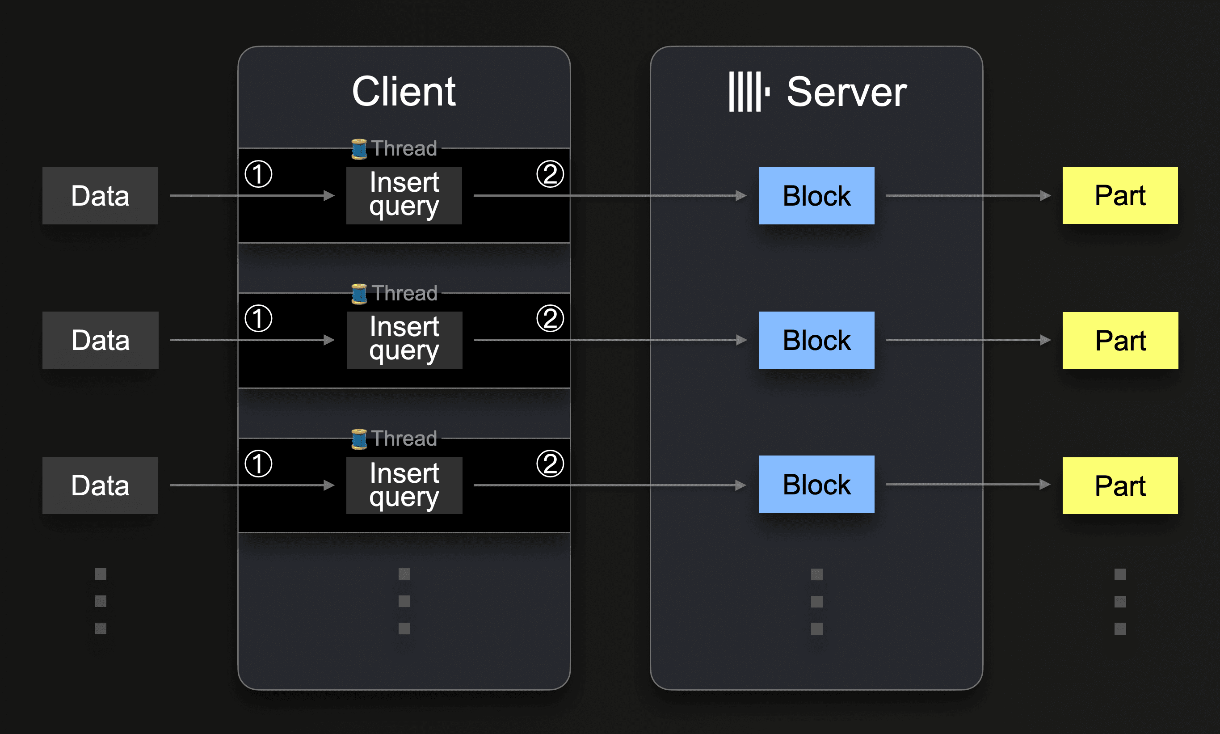Click the middle thread spool icon

tap(359, 293)
